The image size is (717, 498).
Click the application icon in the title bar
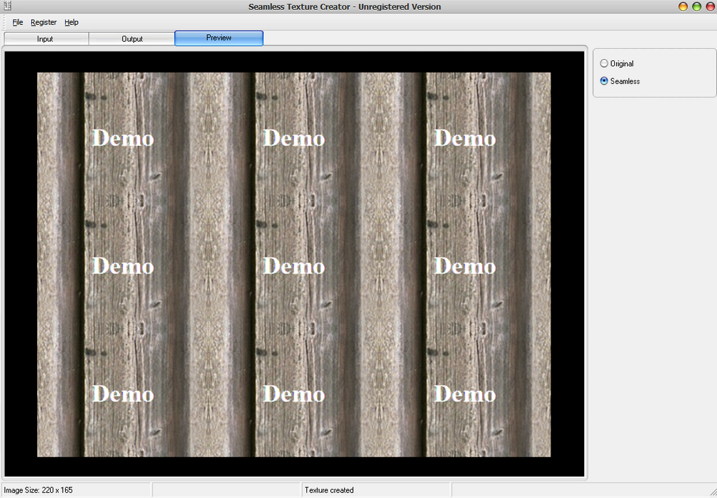click(8, 7)
